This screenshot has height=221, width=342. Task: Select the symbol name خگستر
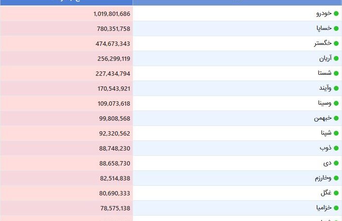click(323, 43)
